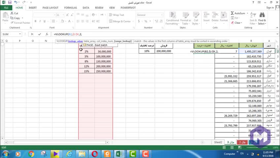Open the font color swatch
Viewport: 280px width, 158px height.
[x=69, y=21]
